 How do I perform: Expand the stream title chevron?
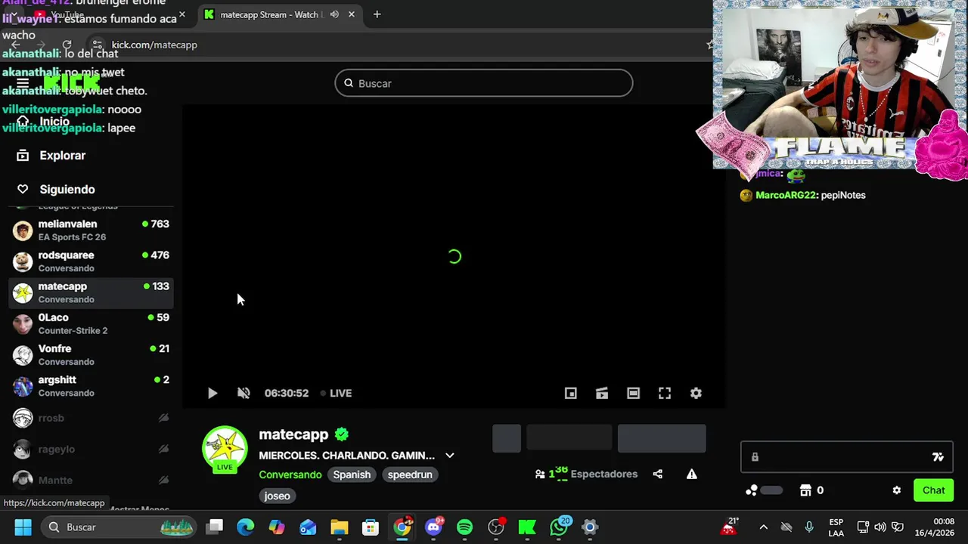coord(450,456)
